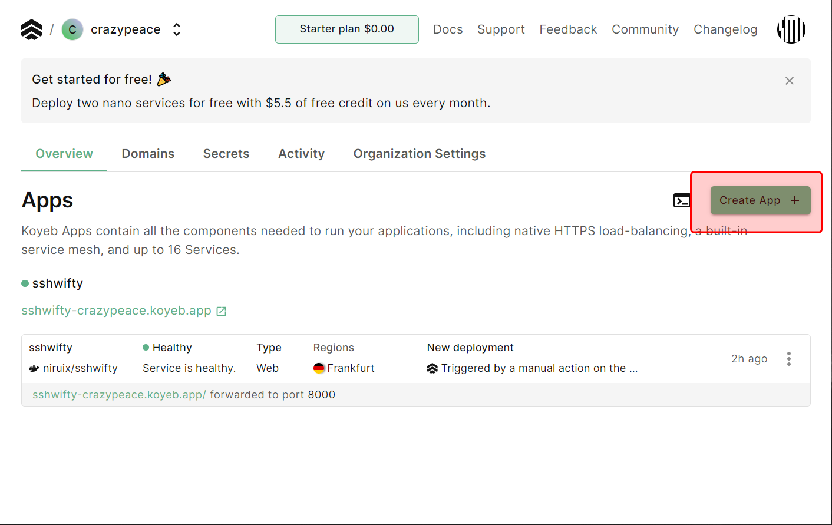832x525 pixels.
Task: Open the crazypeace organization avatar
Action: 72,29
